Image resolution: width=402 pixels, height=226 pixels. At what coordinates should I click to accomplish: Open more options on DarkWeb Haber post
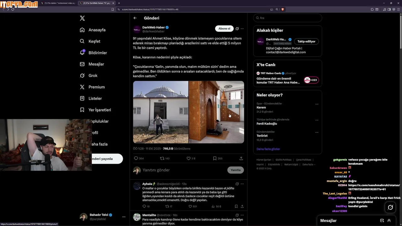click(x=242, y=29)
